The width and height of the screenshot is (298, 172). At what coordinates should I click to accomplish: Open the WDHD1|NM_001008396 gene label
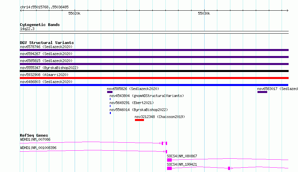point(38,148)
